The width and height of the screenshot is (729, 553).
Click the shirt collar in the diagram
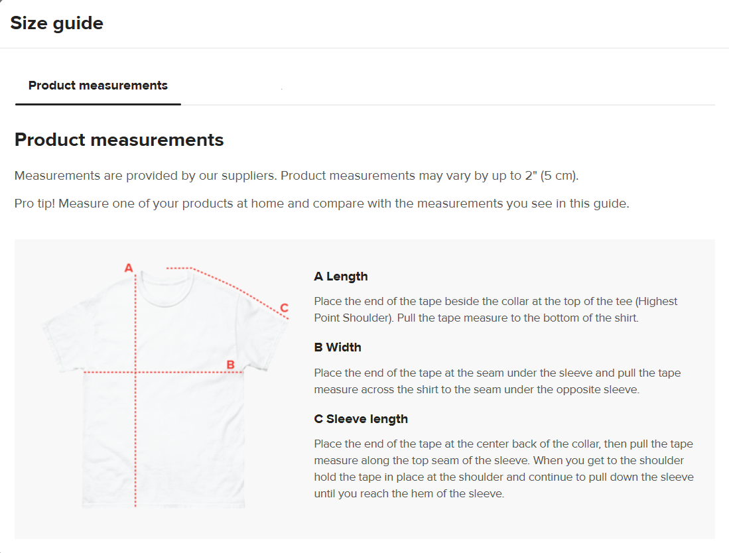click(x=166, y=288)
